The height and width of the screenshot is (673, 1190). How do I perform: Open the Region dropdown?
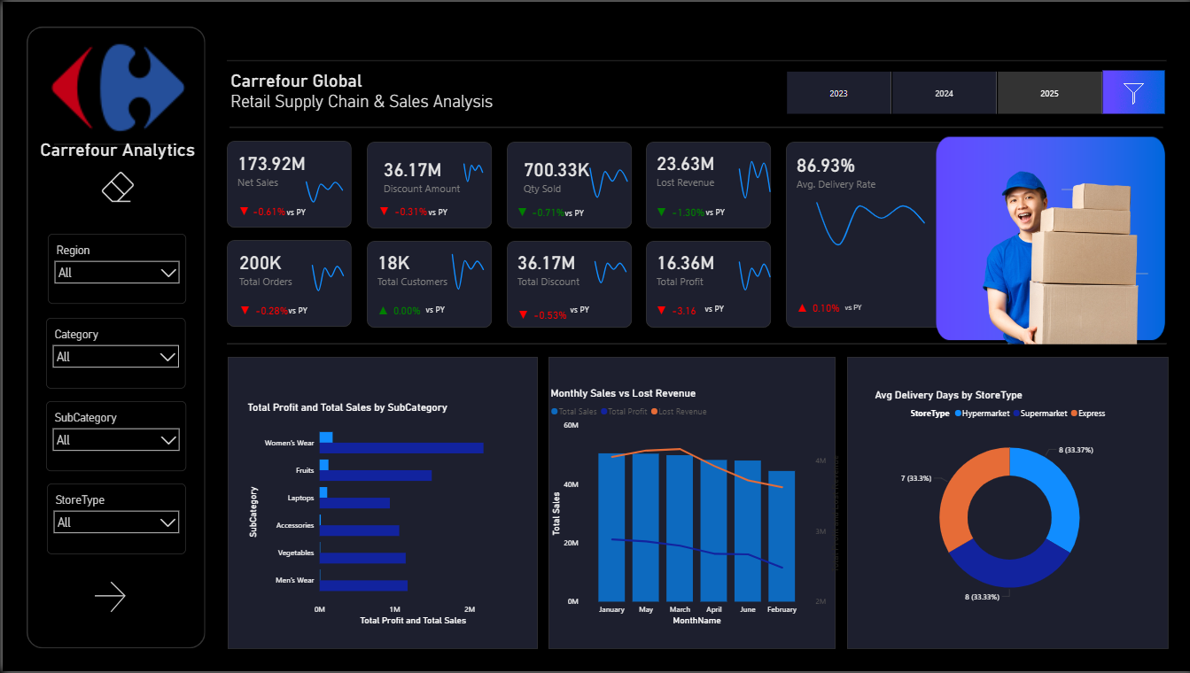pyautogui.click(x=116, y=273)
